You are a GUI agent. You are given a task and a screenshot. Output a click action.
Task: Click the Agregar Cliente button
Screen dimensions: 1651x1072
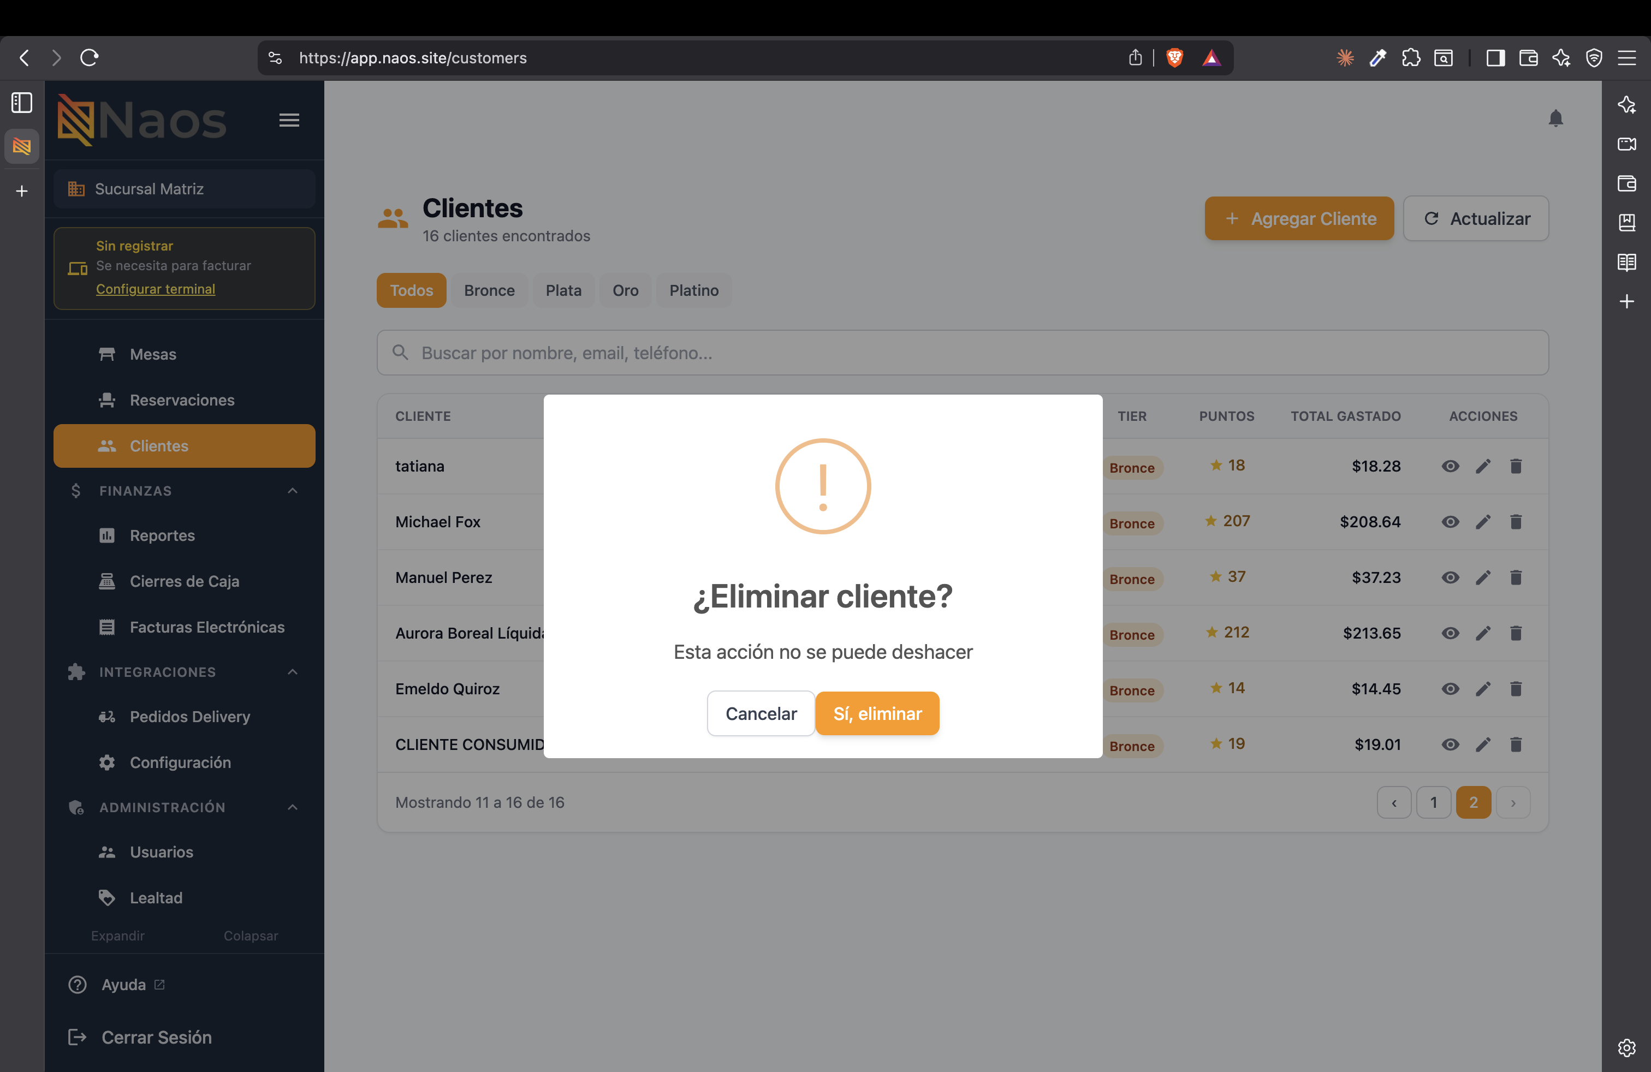pyautogui.click(x=1299, y=218)
